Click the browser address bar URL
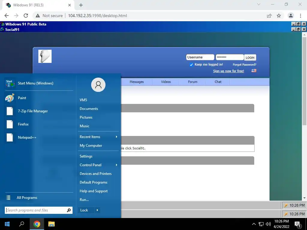 pos(97,16)
